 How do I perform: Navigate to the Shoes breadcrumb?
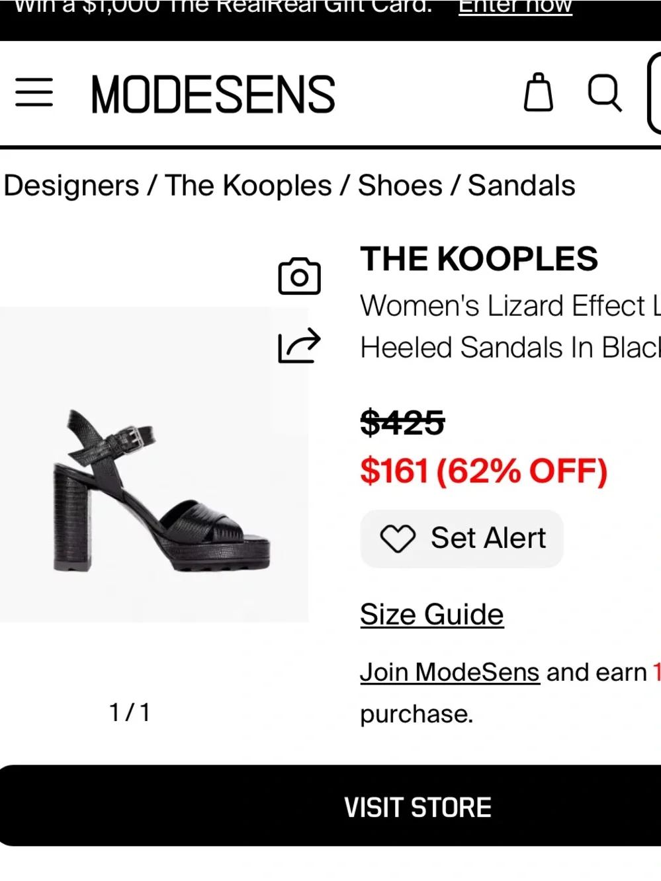[400, 186]
